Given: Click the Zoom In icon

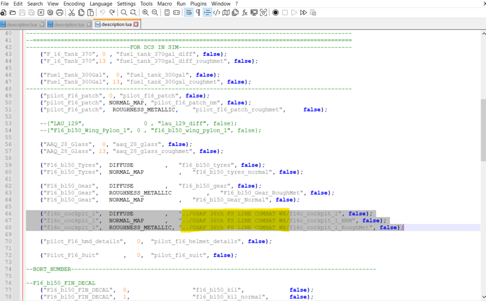Looking at the screenshot, I should pyautogui.click(x=145, y=13).
